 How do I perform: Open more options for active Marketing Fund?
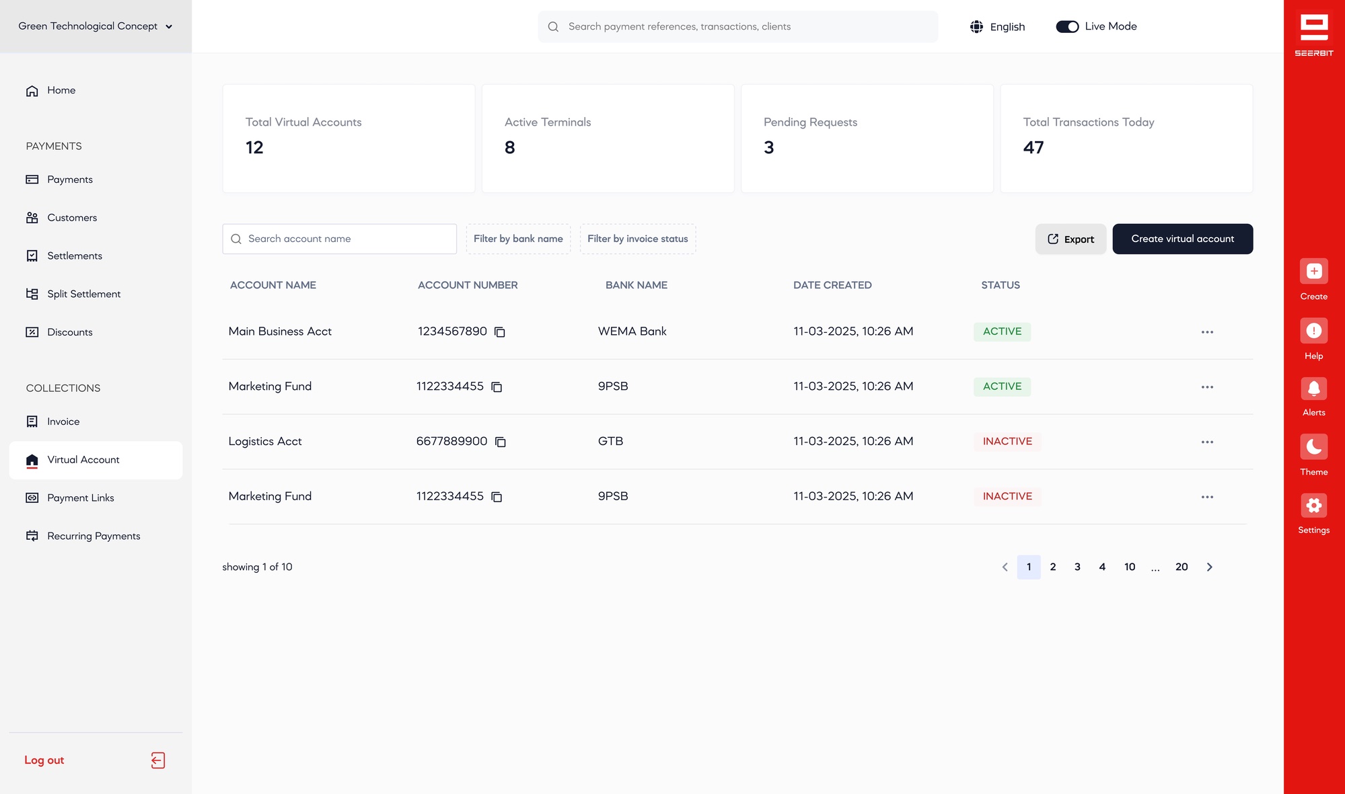pyautogui.click(x=1207, y=387)
